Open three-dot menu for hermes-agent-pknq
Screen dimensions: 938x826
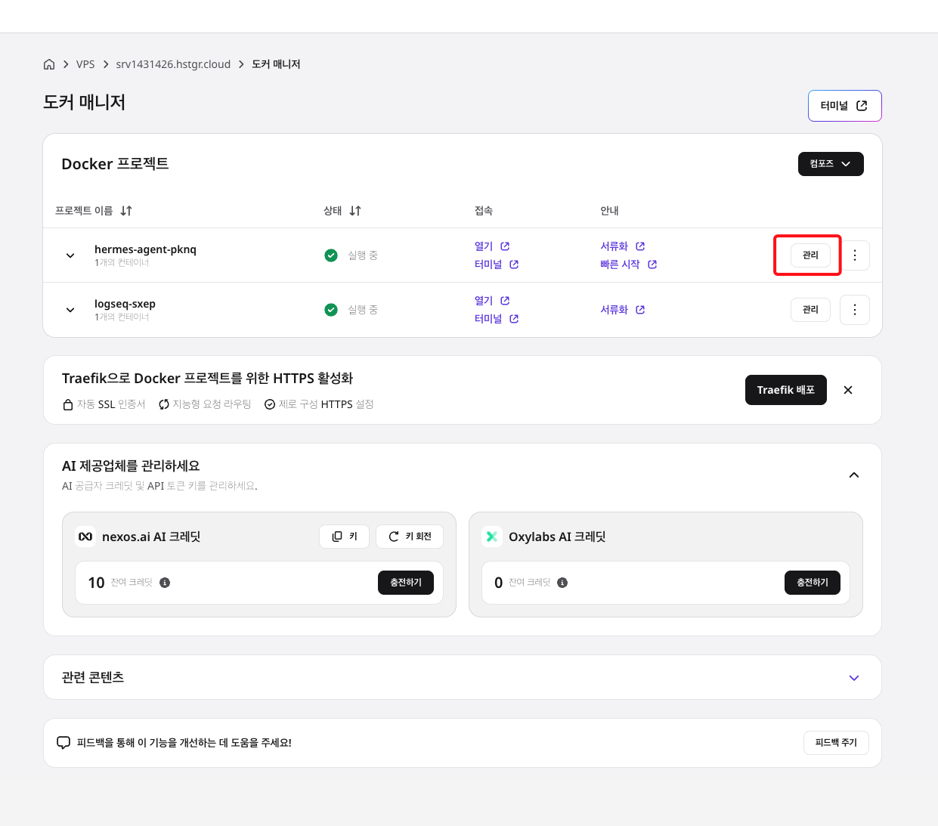pos(855,255)
